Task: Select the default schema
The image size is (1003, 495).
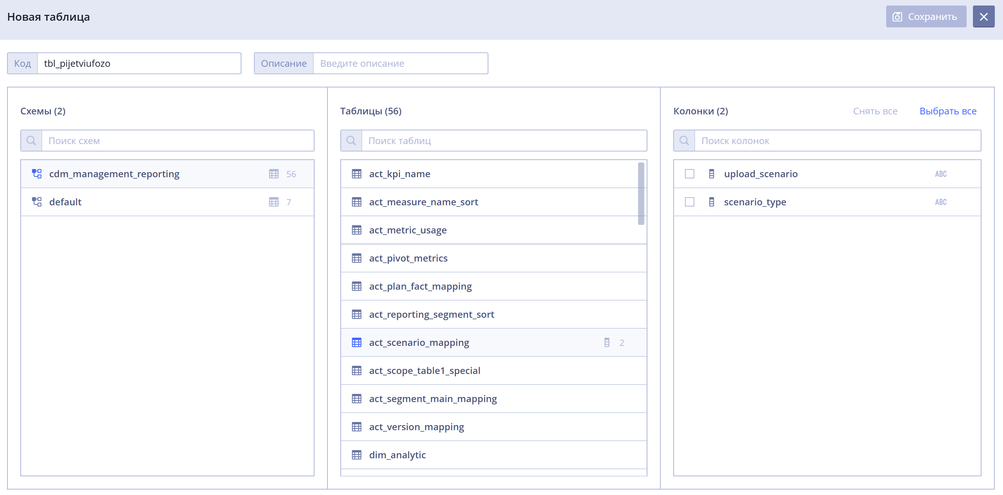Action: coord(167,202)
